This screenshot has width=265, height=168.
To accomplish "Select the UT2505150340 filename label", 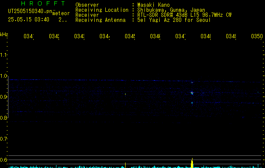I will tap(30, 11).
